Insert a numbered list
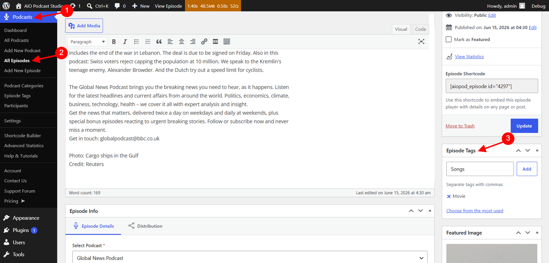 click(x=148, y=41)
